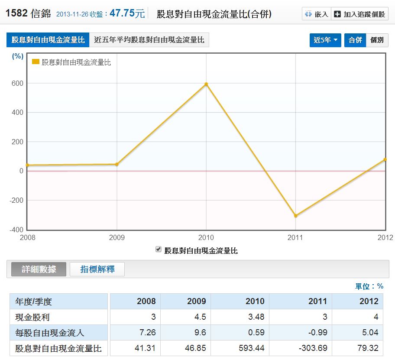Screen dimensions: 395x360
Task: Click the 2011 lowest data point
Action: pos(295,215)
